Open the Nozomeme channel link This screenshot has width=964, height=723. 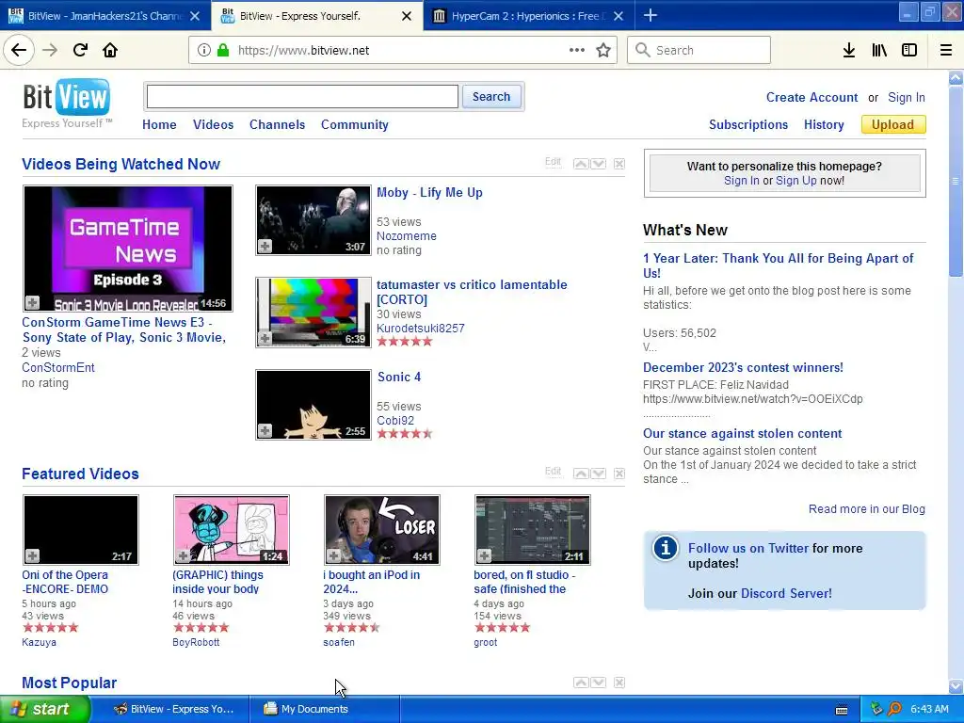(x=407, y=235)
